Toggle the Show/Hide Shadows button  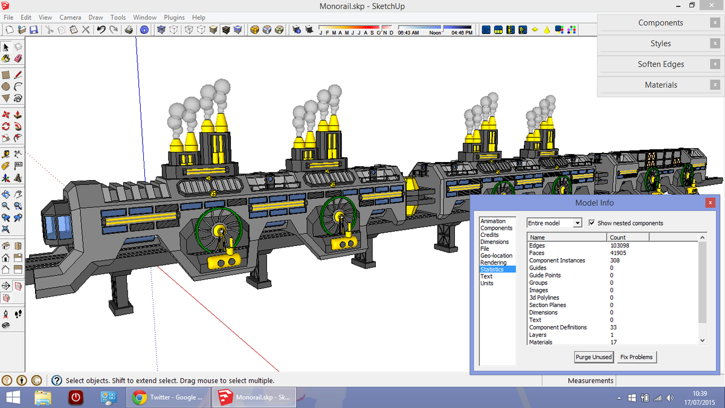[309, 30]
